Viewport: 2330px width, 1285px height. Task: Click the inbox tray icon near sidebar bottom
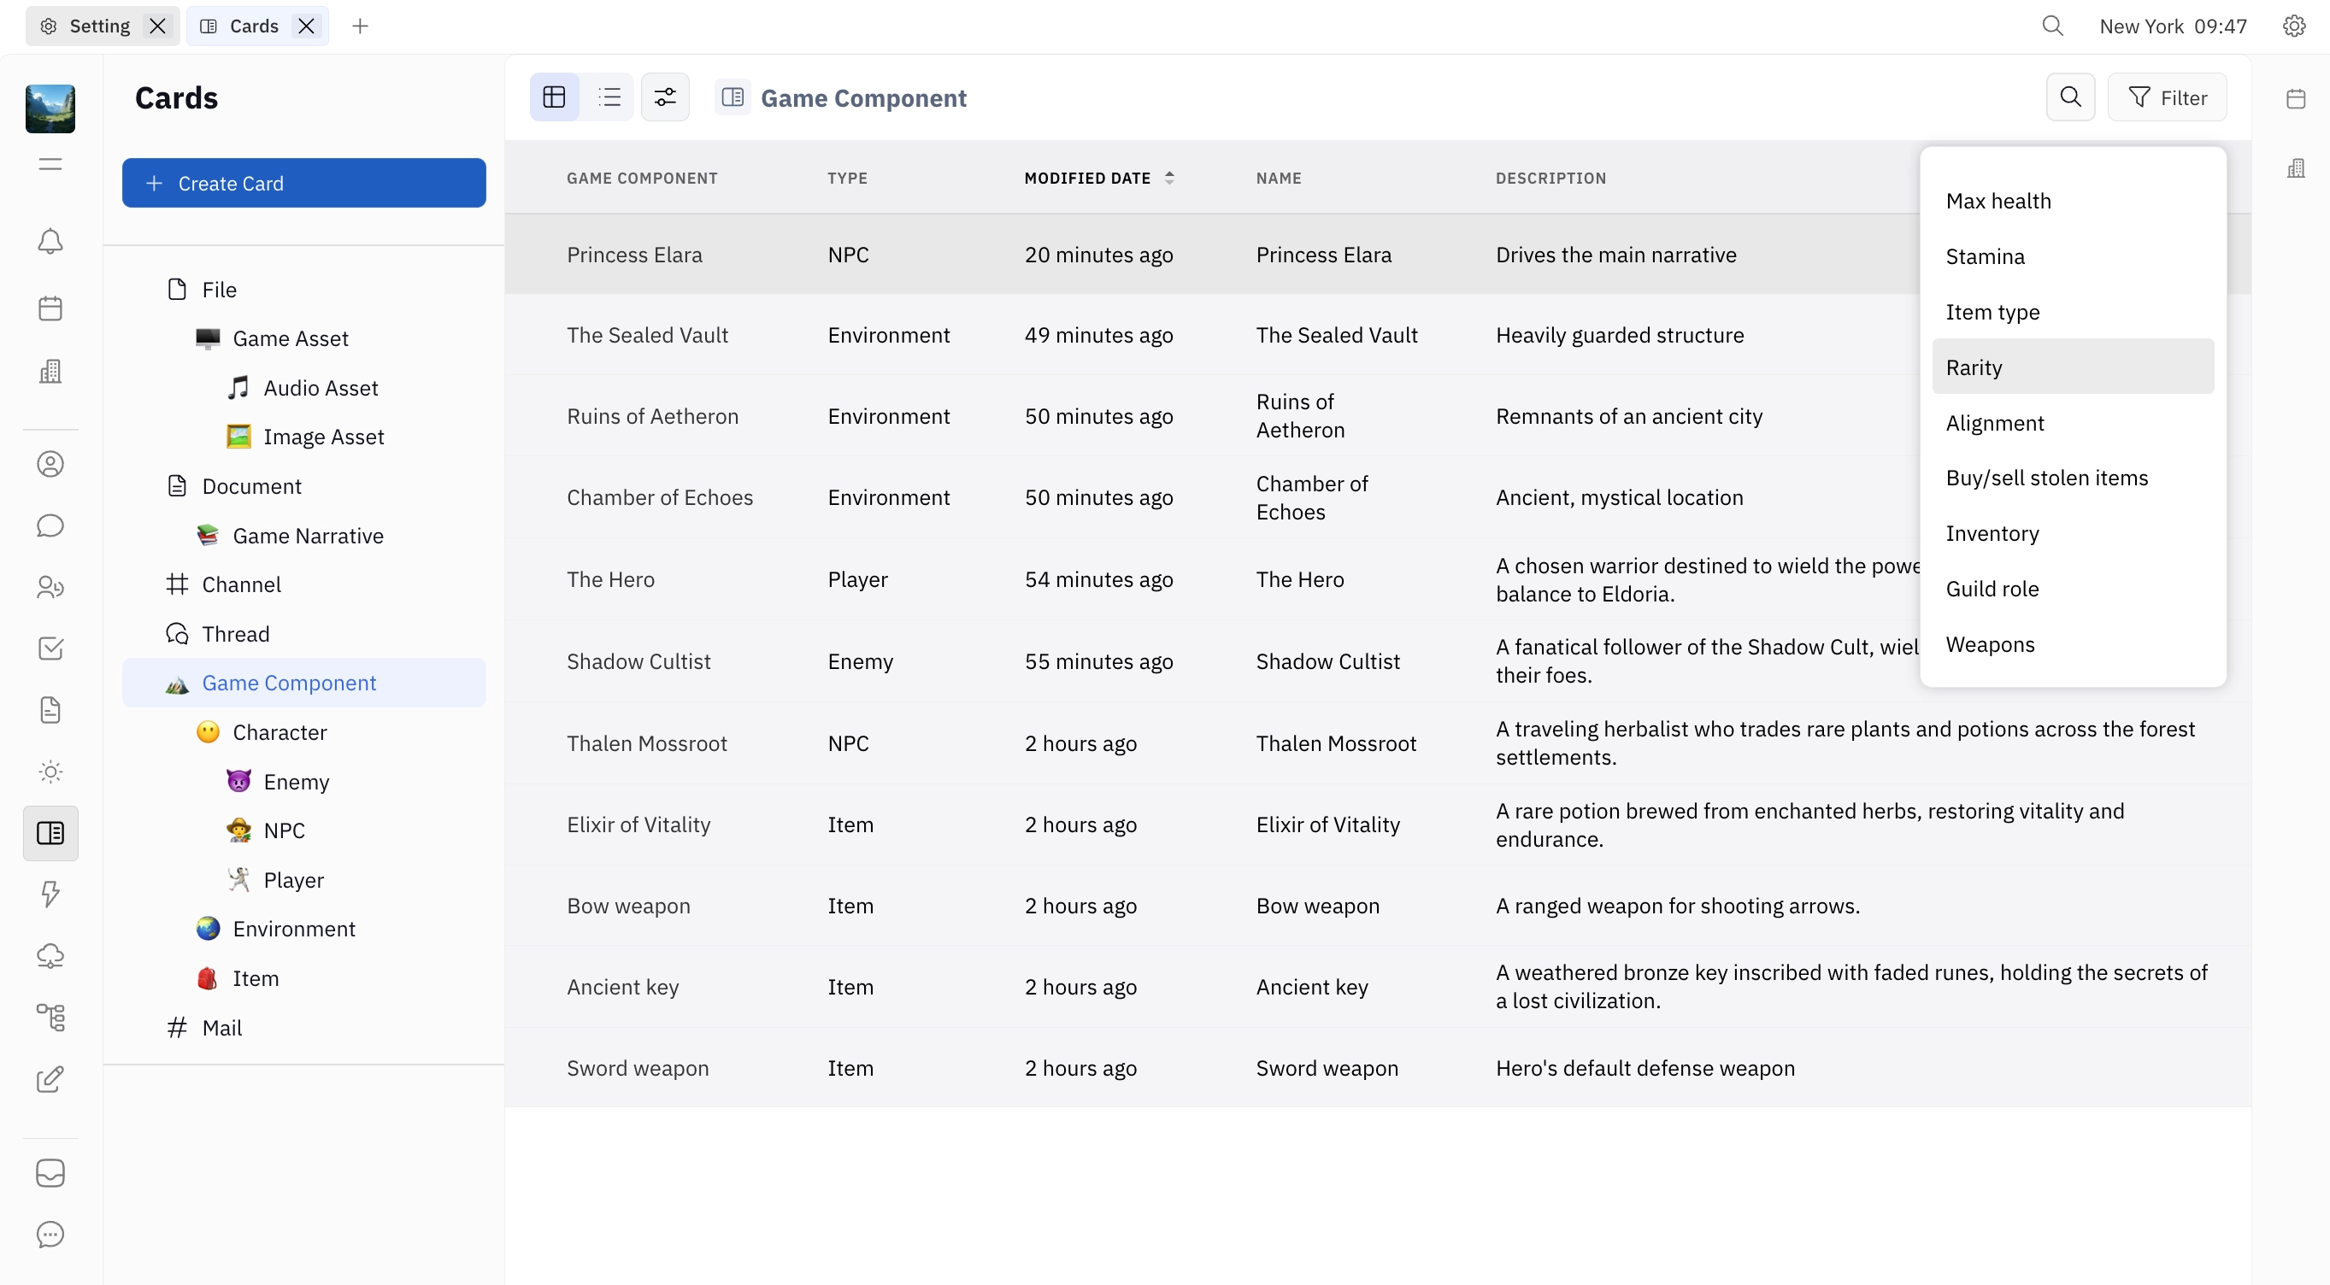(50, 1173)
